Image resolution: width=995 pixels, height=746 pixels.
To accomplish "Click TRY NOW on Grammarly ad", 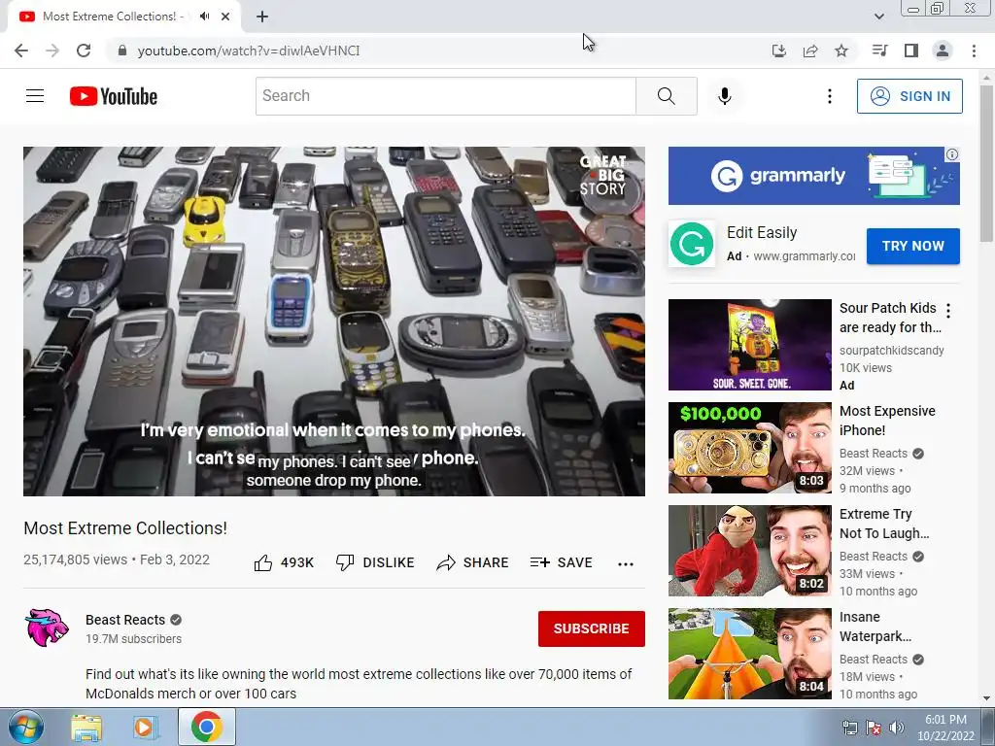I will (913, 246).
